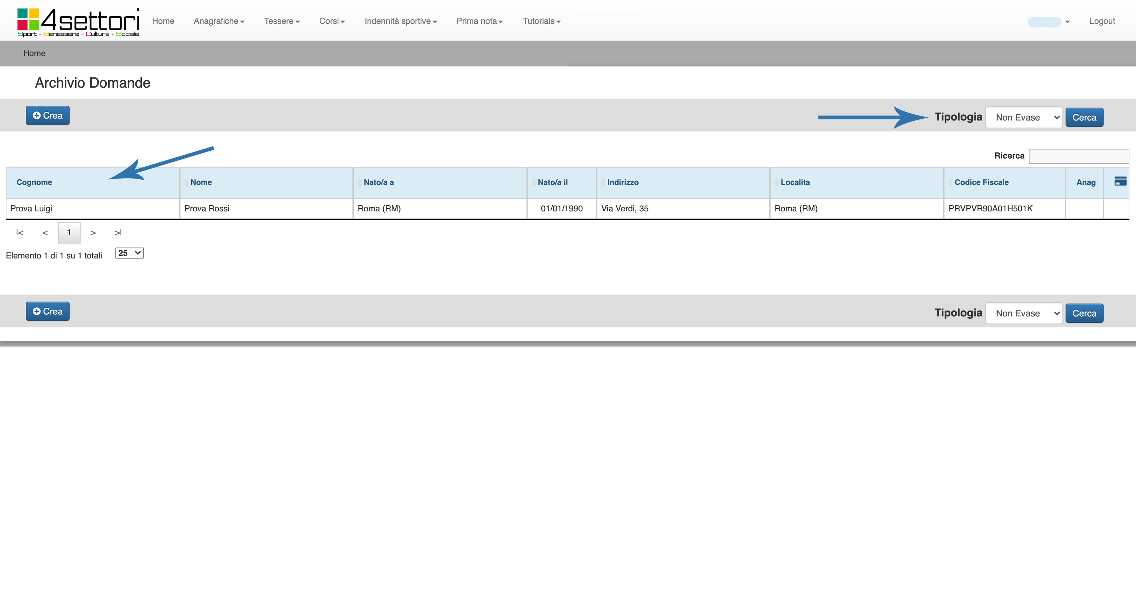Expand user account dropdown near Logout
This screenshot has width=1136, height=610.
[1067, 22]
